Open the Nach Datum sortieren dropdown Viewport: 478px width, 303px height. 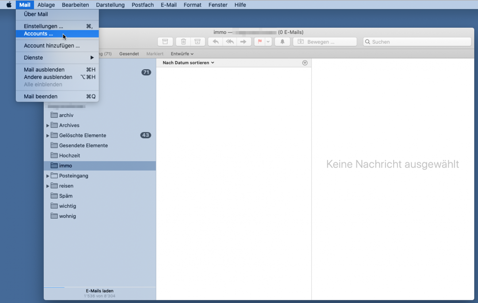coord(188,63)
